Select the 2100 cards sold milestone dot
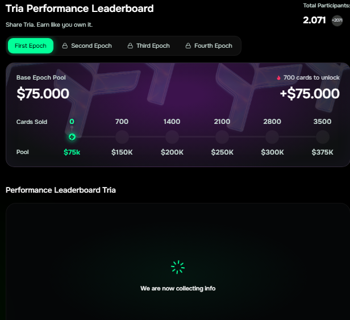This screenshot has width=350, height=320. click(x=222, y=137)
